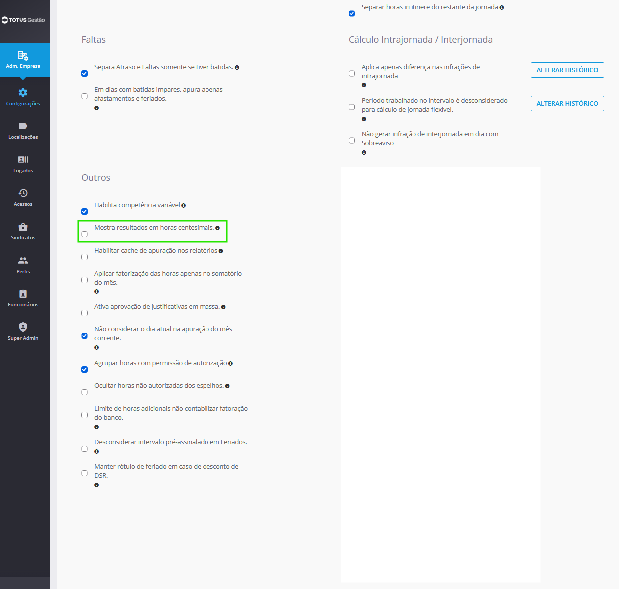Show info for Não gerar infração de interjornada
619x589 pixels.
click(x=364, y=153)
